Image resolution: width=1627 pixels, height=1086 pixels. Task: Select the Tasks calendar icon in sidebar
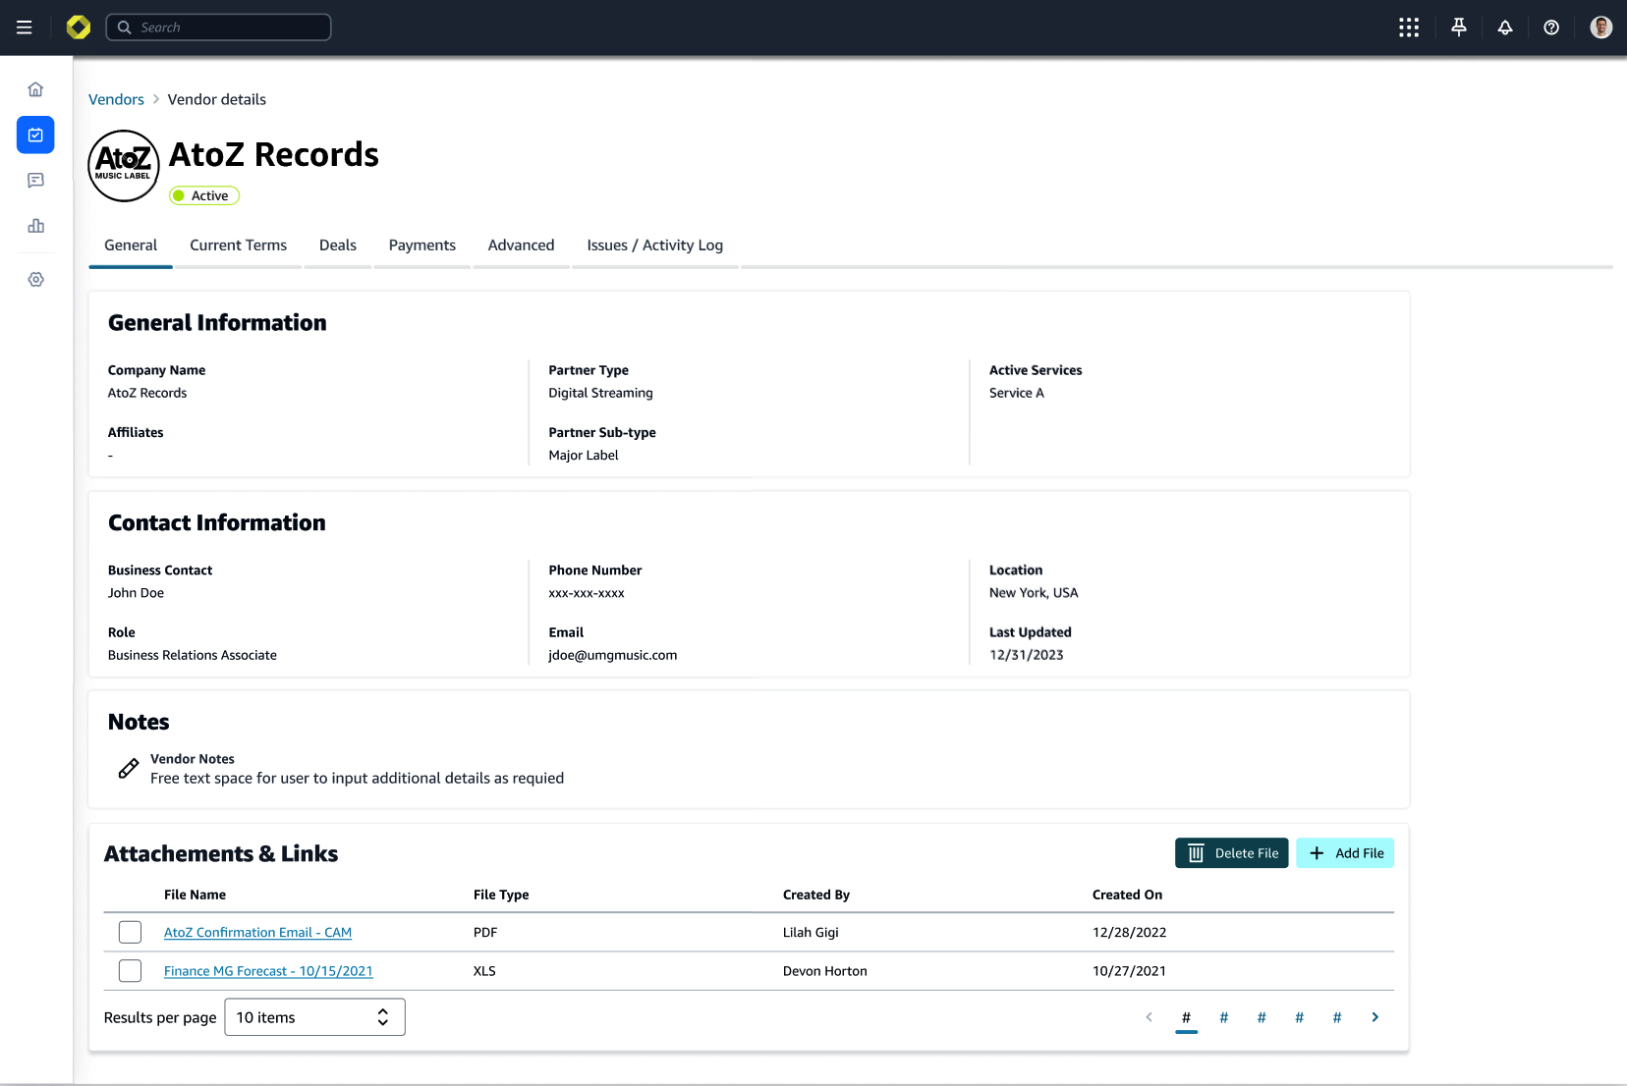(35, 135)
